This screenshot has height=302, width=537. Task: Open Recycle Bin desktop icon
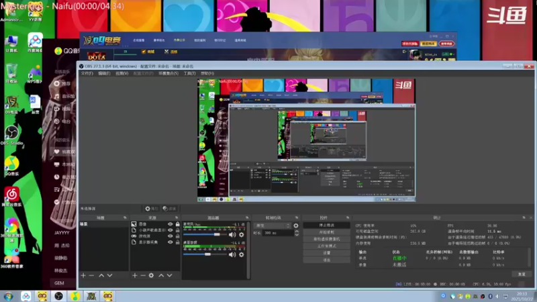tap(11, 73)
